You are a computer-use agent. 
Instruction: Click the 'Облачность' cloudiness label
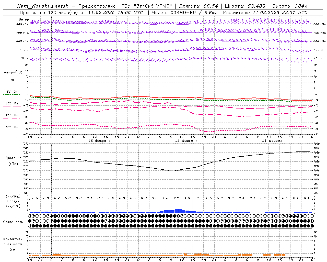tap(13, 222)
